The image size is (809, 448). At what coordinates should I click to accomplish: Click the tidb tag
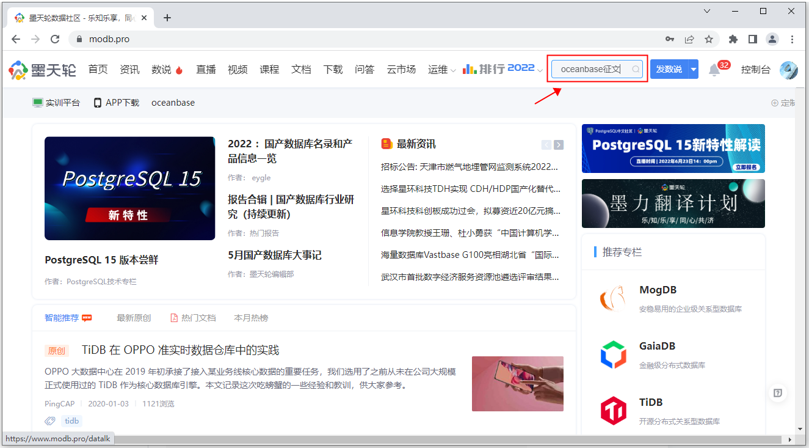coord(71,420)
